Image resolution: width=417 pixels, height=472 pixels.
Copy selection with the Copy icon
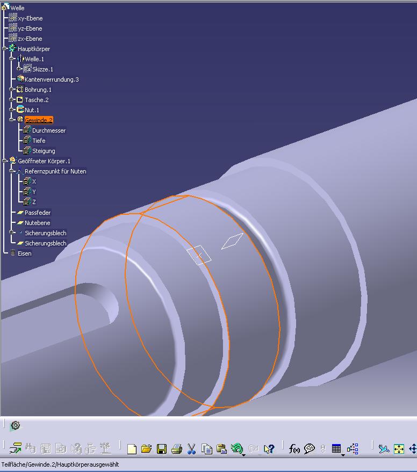206,449
